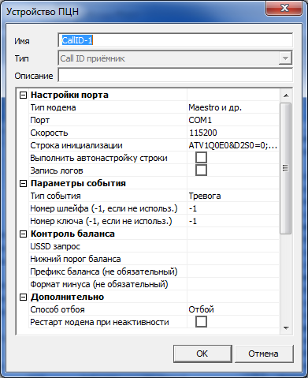Select the Формат минуса row label
Viewport: 308px width, 378px height.
pos(99,284)
